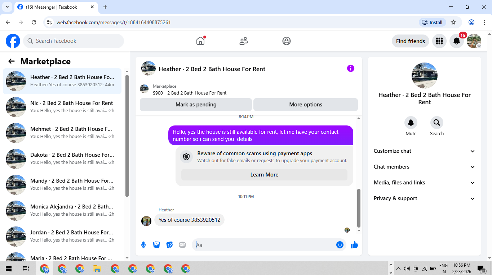
Task: Open File Explorer on taskbar
Action: [x=97, y=269]
